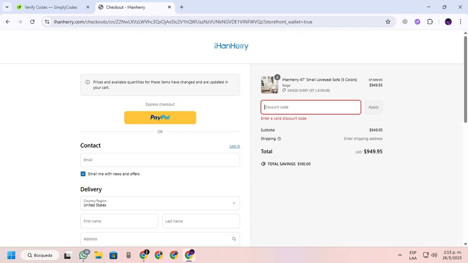Screen dimensions: 468x263
Task: Click the Discount code field
Action: point(311,107)
